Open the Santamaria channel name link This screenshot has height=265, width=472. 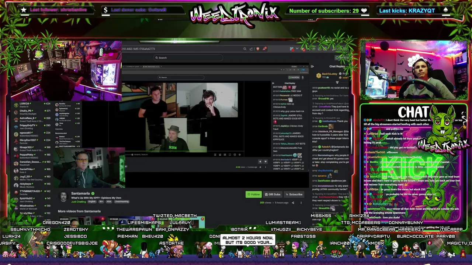coord(80,194)
